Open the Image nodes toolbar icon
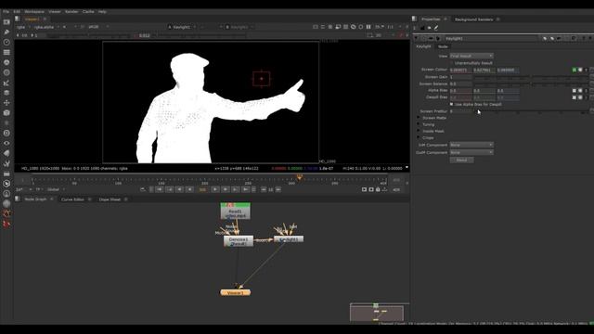This screenshot has height=334, width=594. pos(6,22)
